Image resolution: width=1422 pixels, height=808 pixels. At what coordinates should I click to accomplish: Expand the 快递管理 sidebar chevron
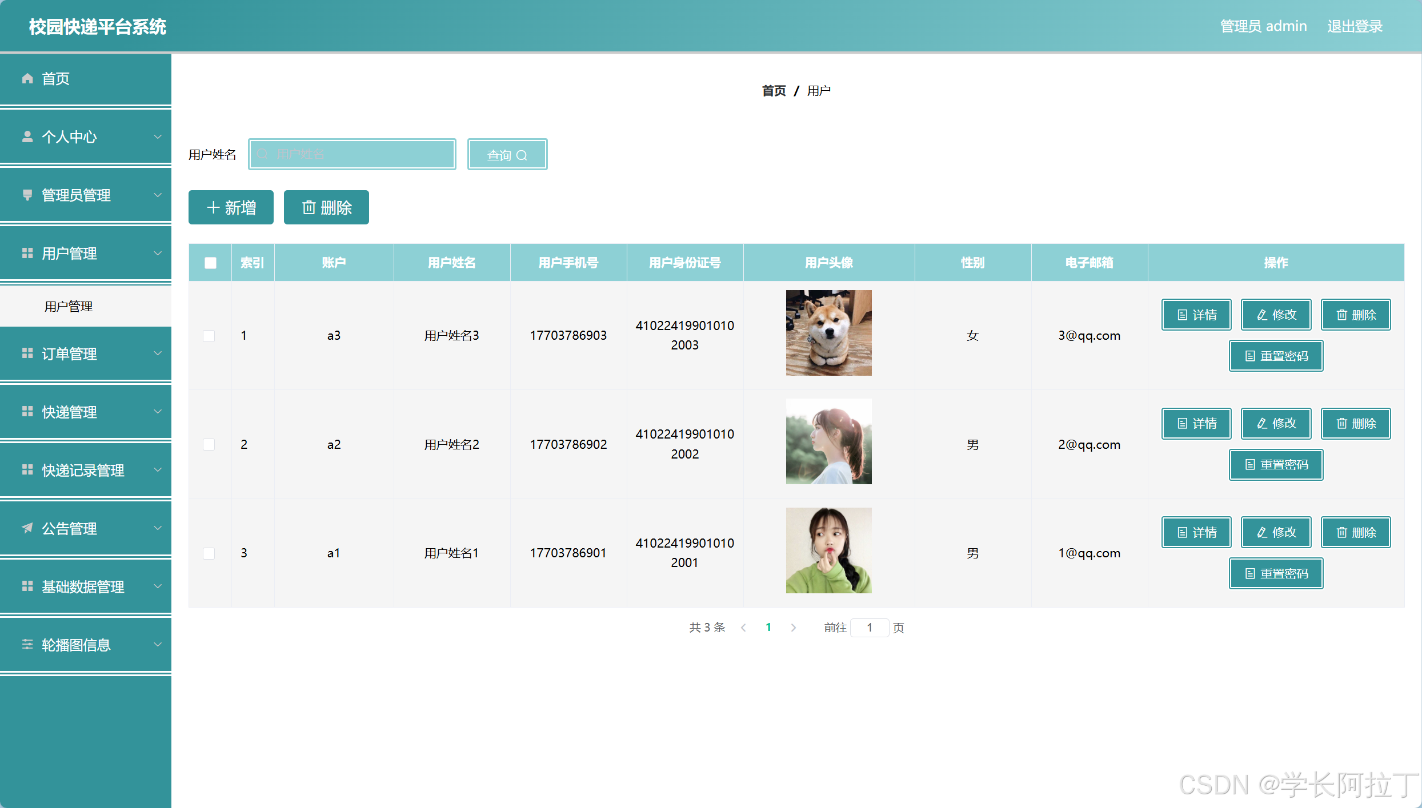pos(158,412)
